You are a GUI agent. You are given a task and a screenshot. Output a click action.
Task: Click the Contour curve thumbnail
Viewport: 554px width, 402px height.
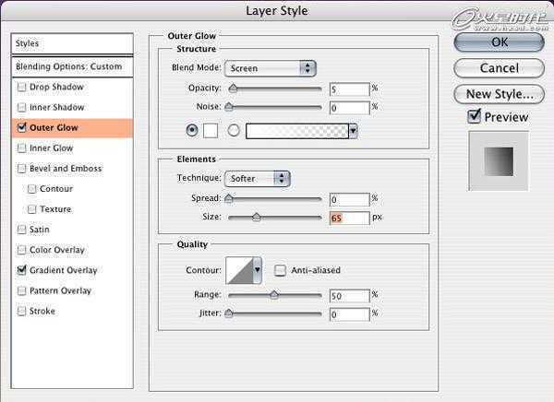point(239,270)
